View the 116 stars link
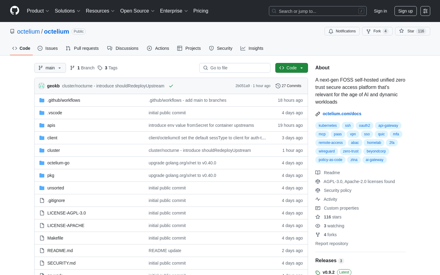Viewport: 440px width, 275px height. (328, 217)
